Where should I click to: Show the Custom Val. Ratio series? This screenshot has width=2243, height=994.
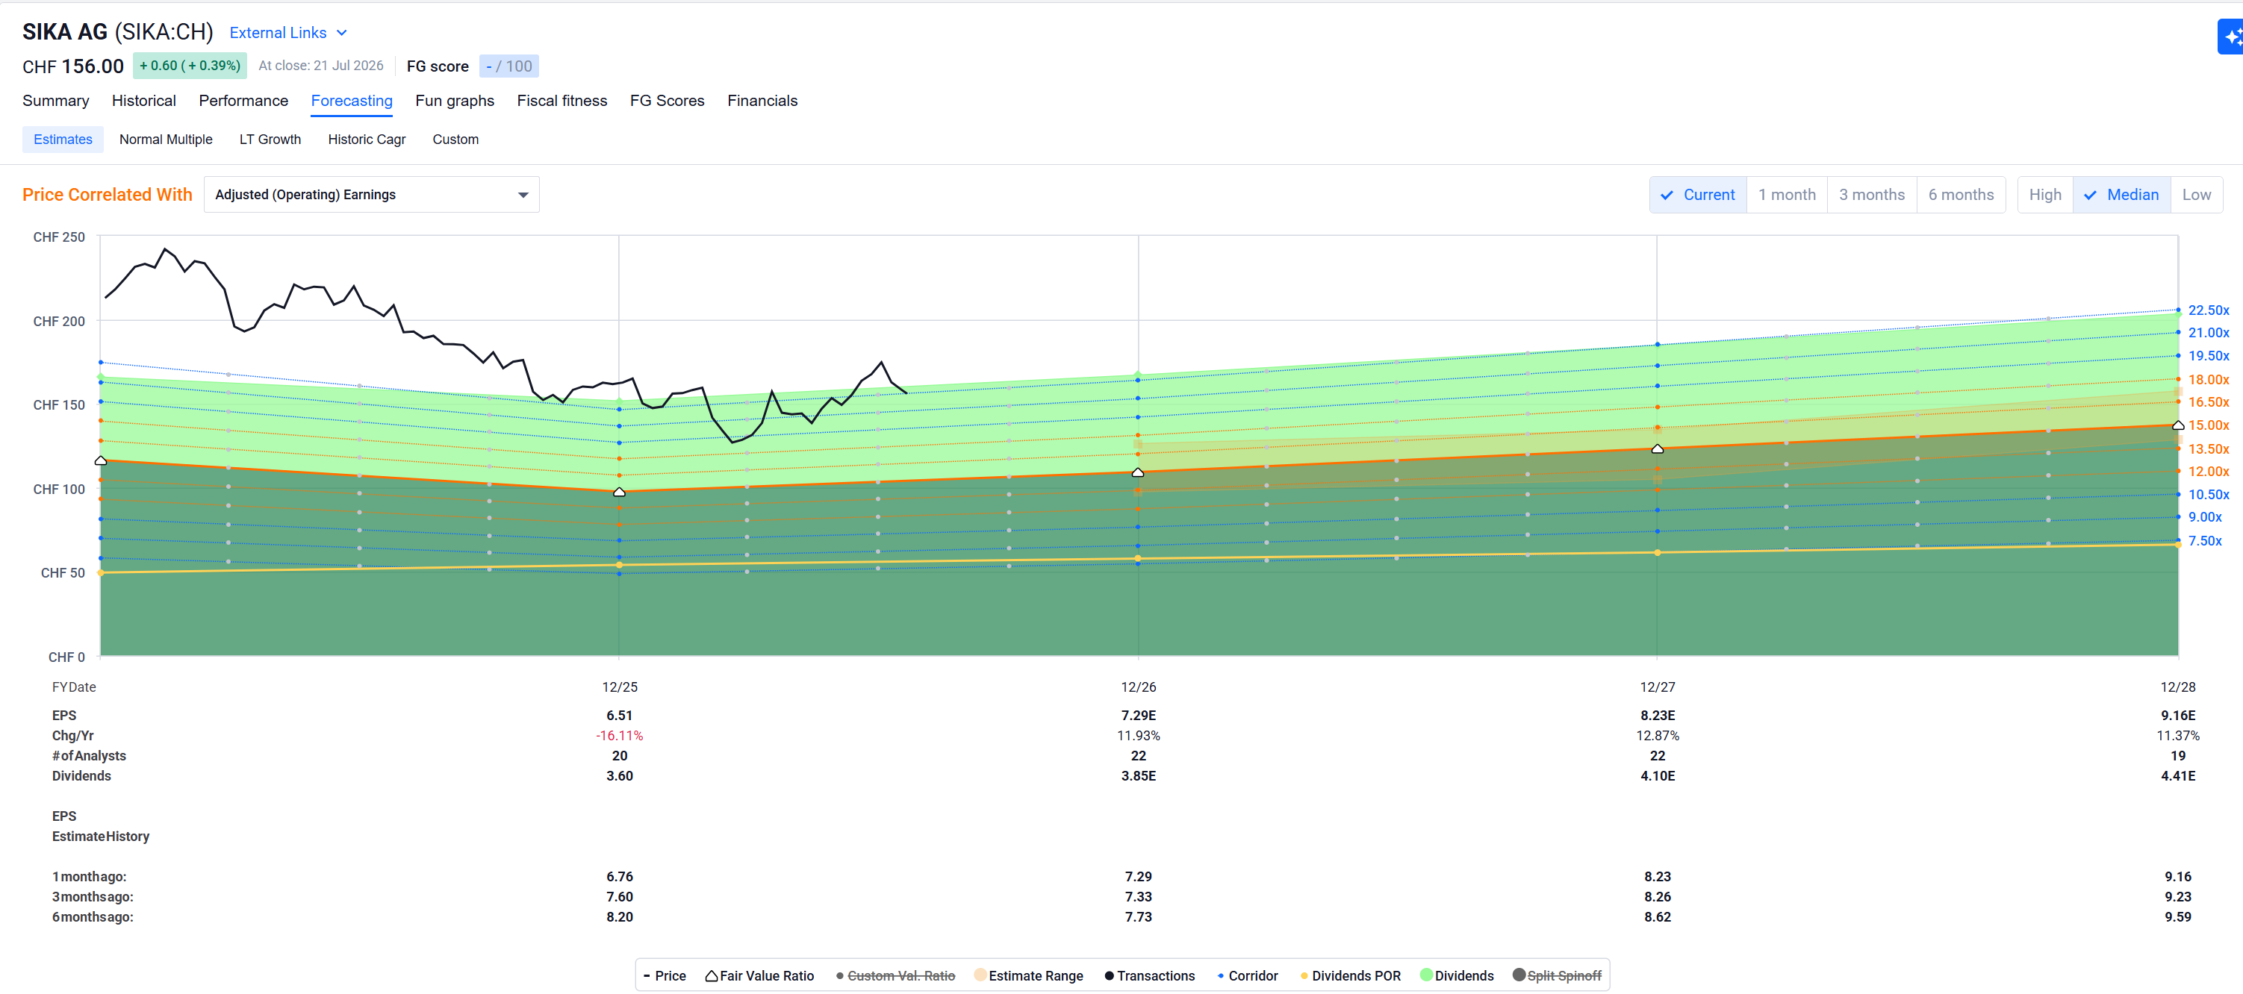click(x=895, y=976)
